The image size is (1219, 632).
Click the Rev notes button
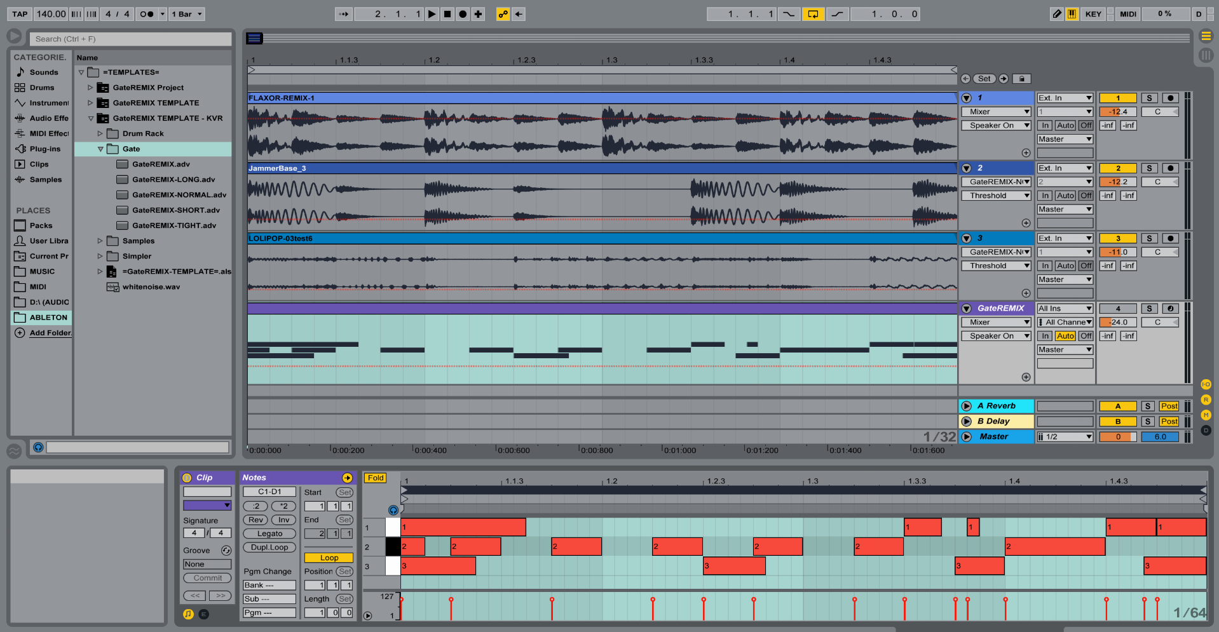coord(255,520)
